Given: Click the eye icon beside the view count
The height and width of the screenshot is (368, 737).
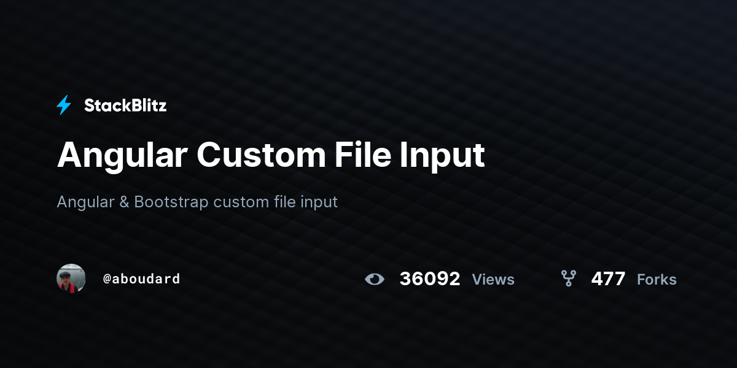Looking at the screenshot, I should (x=375, y=280).
